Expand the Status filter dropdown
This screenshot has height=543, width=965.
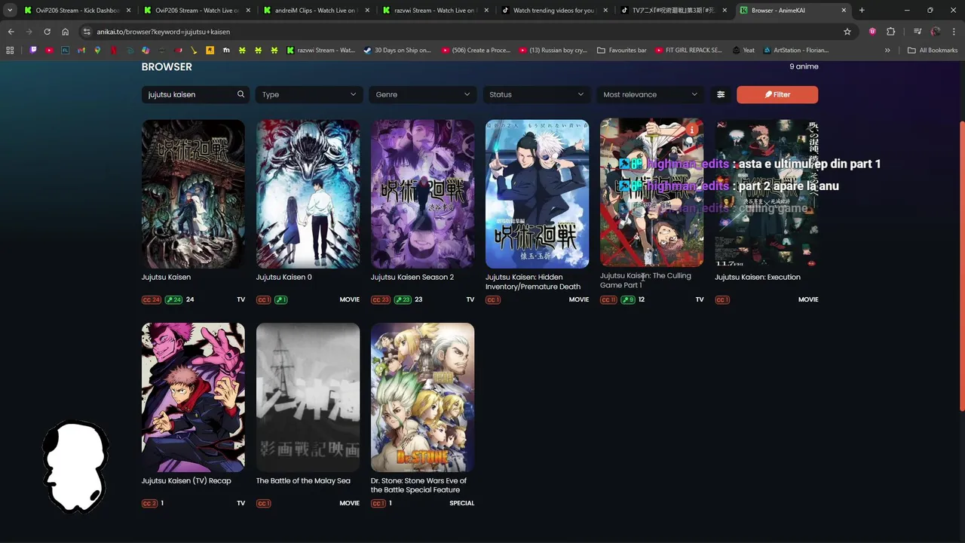537,94
